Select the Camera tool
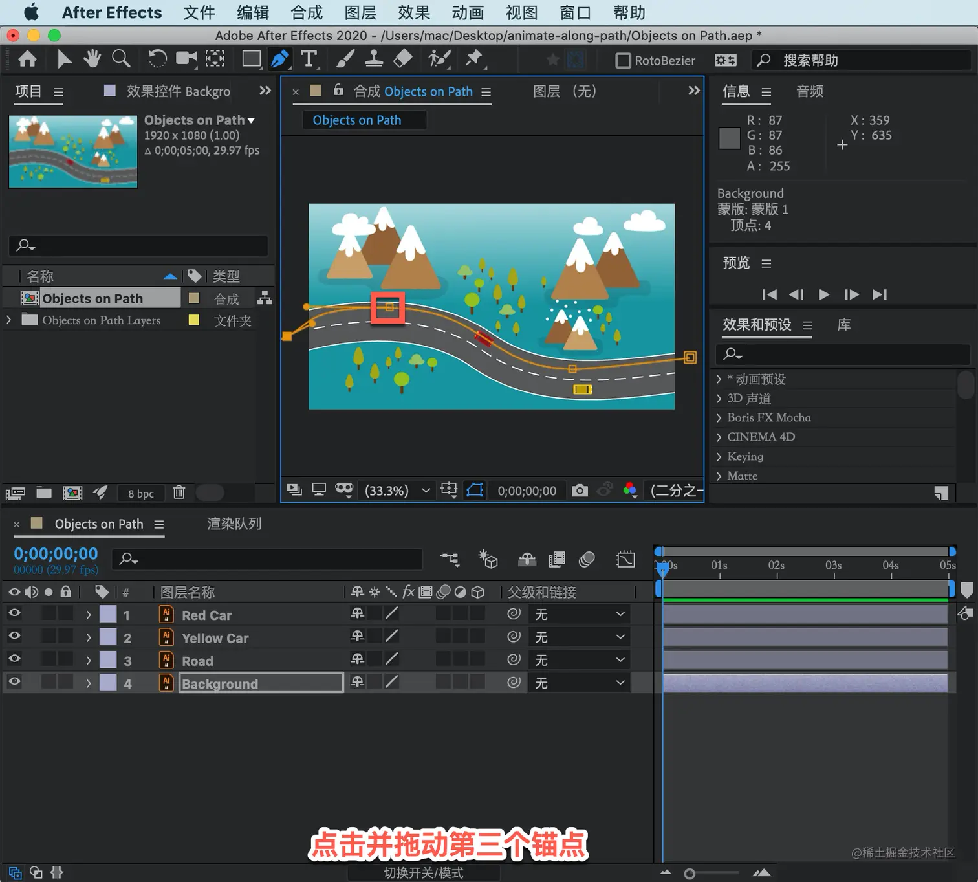The width and height of the screenshot is (978, 882). [x=187, y=59]
